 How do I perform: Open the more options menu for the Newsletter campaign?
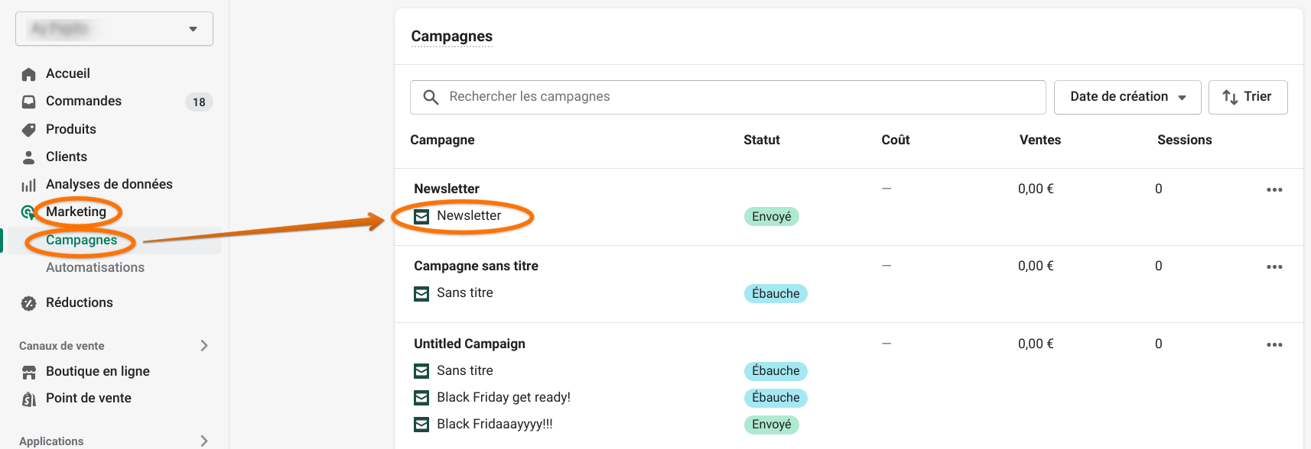click(1274, 189)
